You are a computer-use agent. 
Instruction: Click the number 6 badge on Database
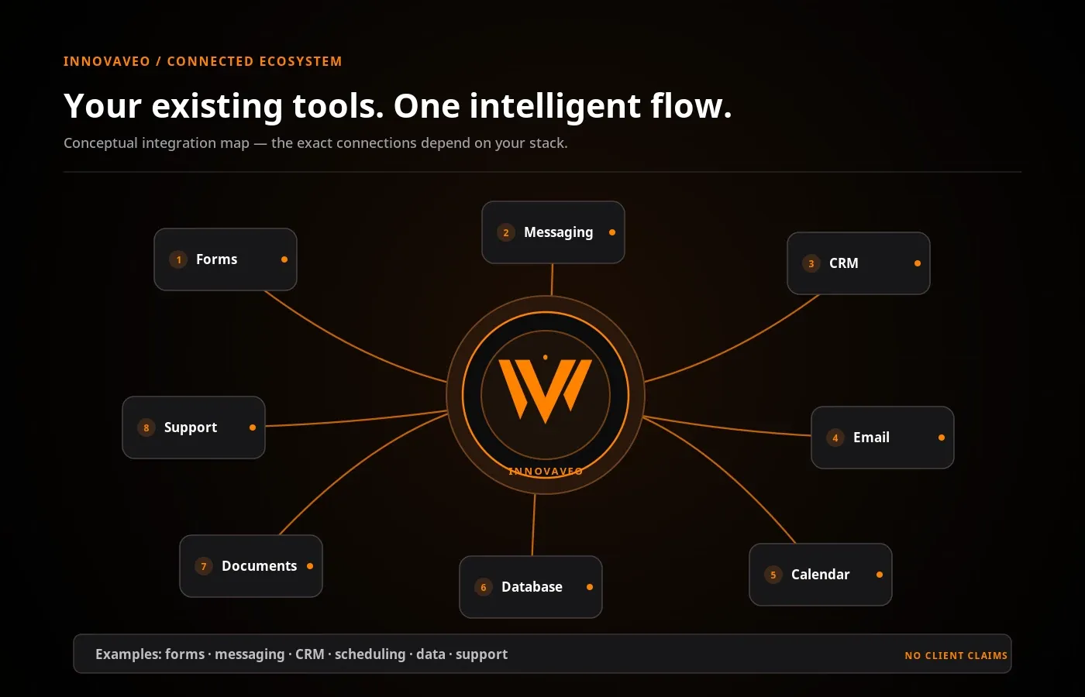point(484,587)
